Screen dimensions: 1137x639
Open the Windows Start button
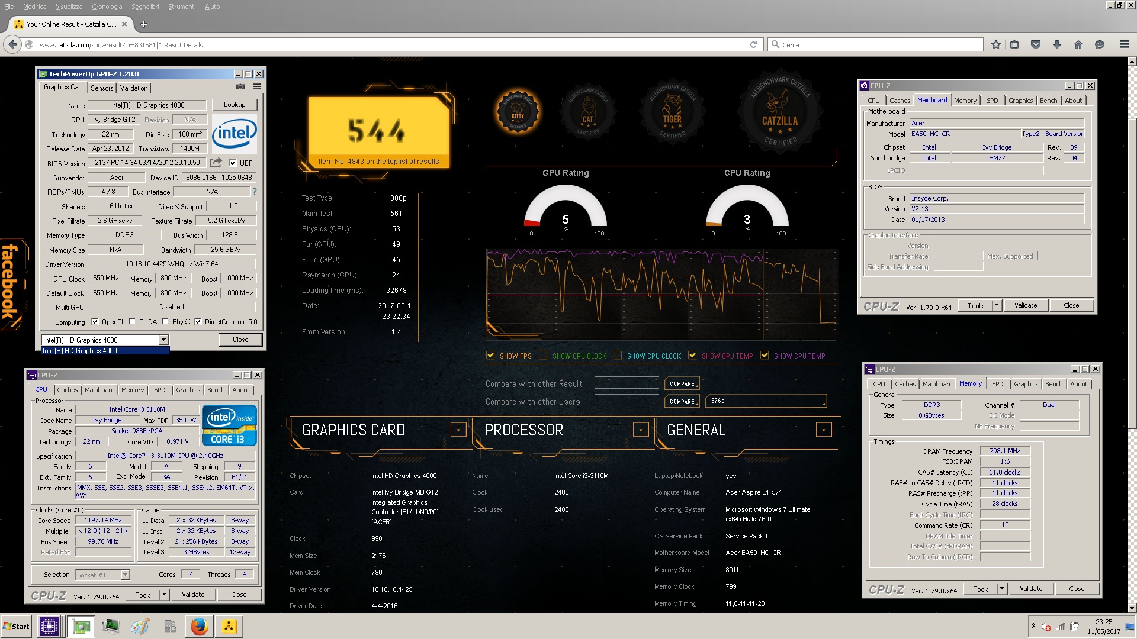16,626
